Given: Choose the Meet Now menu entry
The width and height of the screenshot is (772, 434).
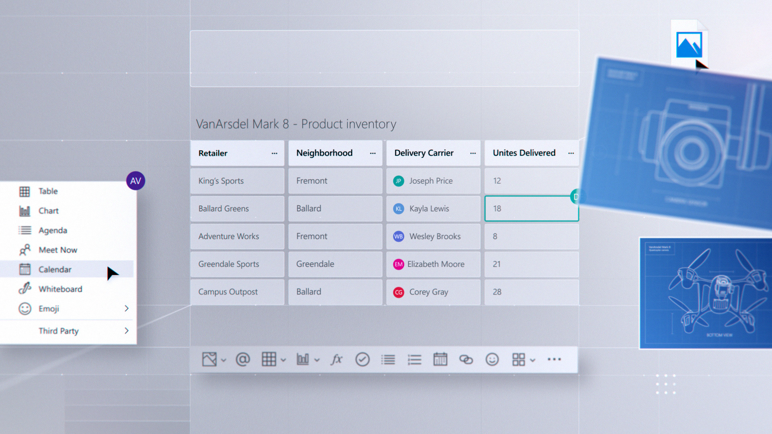Looking at the screenshot, I should (57, 250).
